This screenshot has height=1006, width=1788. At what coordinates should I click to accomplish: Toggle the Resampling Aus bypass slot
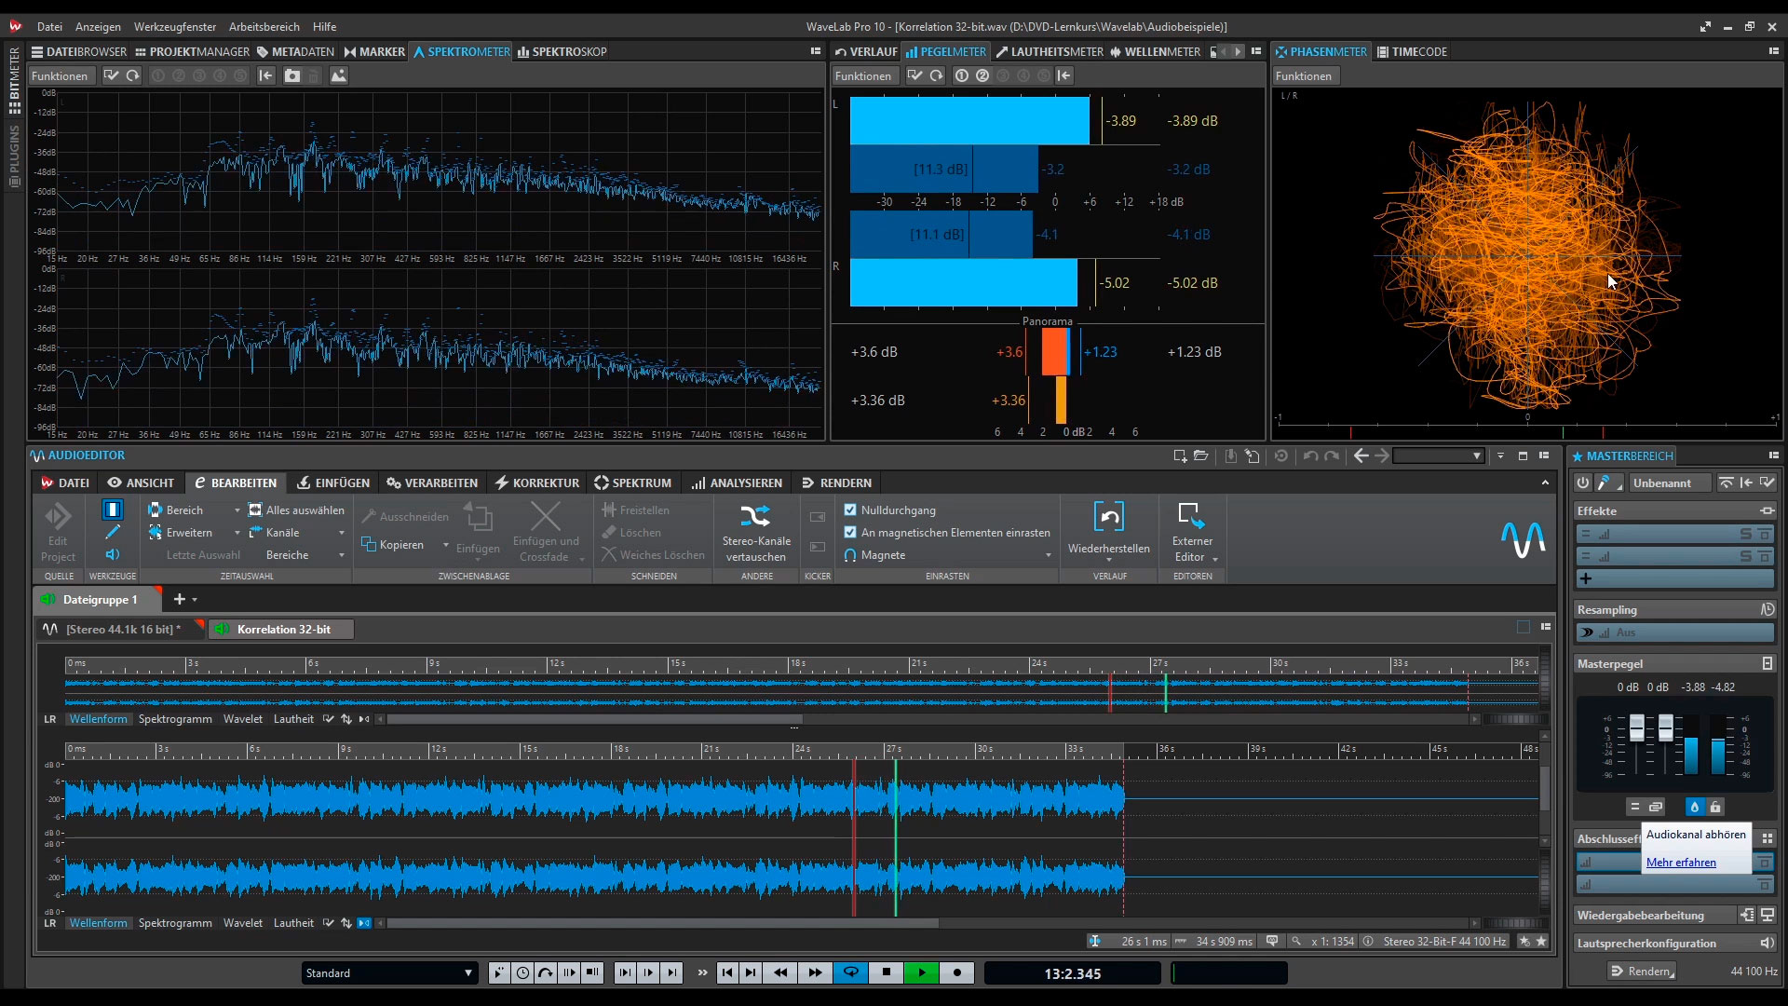pos(1674,632)
